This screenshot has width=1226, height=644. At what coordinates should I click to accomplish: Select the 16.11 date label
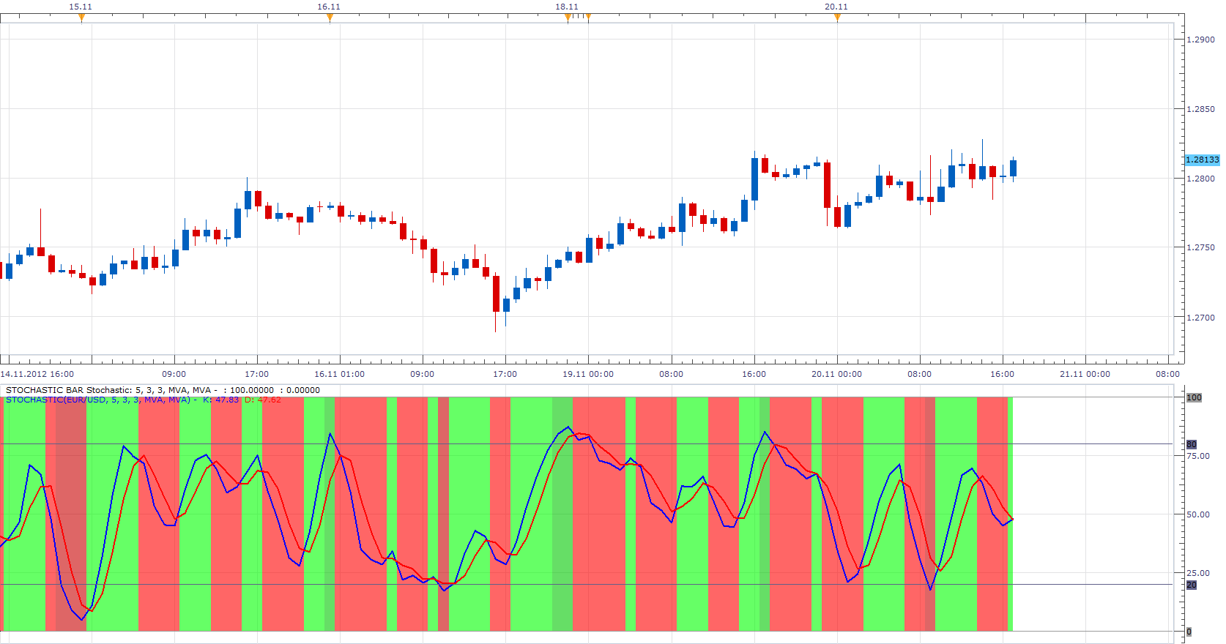click(329, 7)
